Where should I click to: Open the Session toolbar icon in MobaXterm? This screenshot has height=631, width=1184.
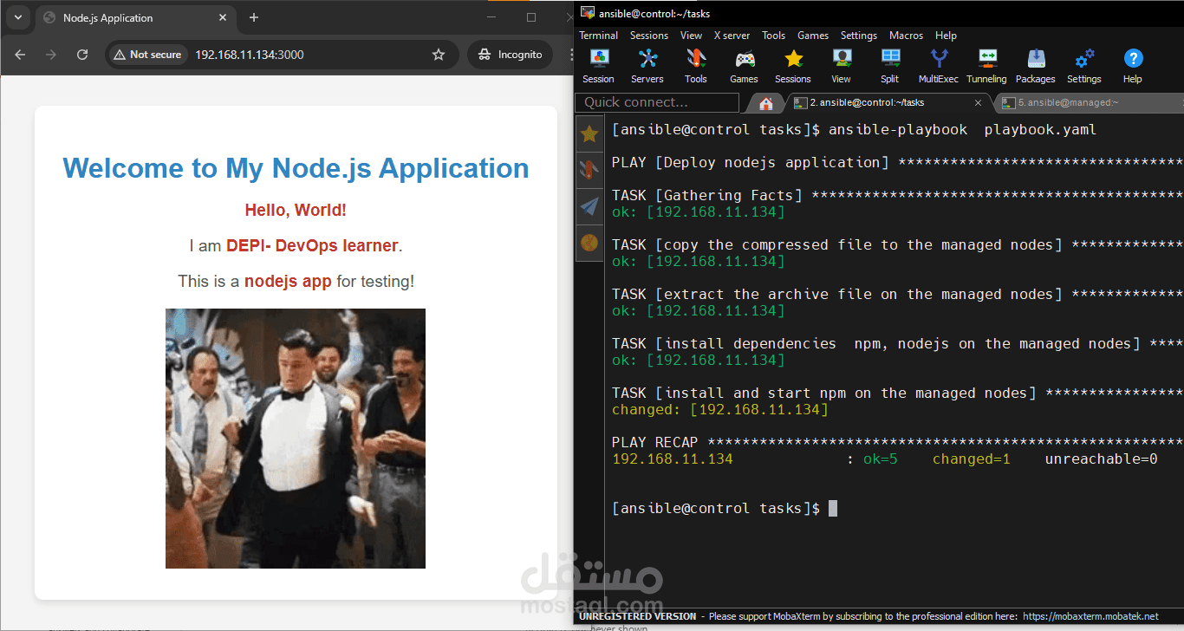coord(598,66)
